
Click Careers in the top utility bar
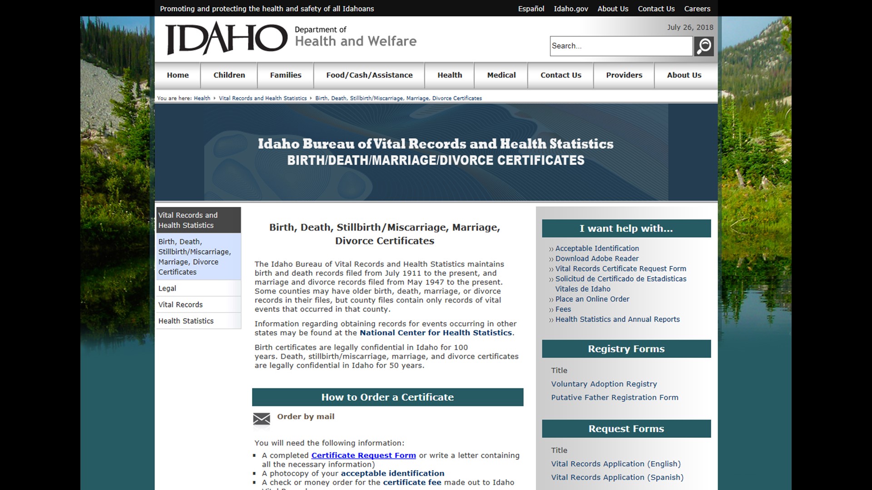tap(697, 9)
